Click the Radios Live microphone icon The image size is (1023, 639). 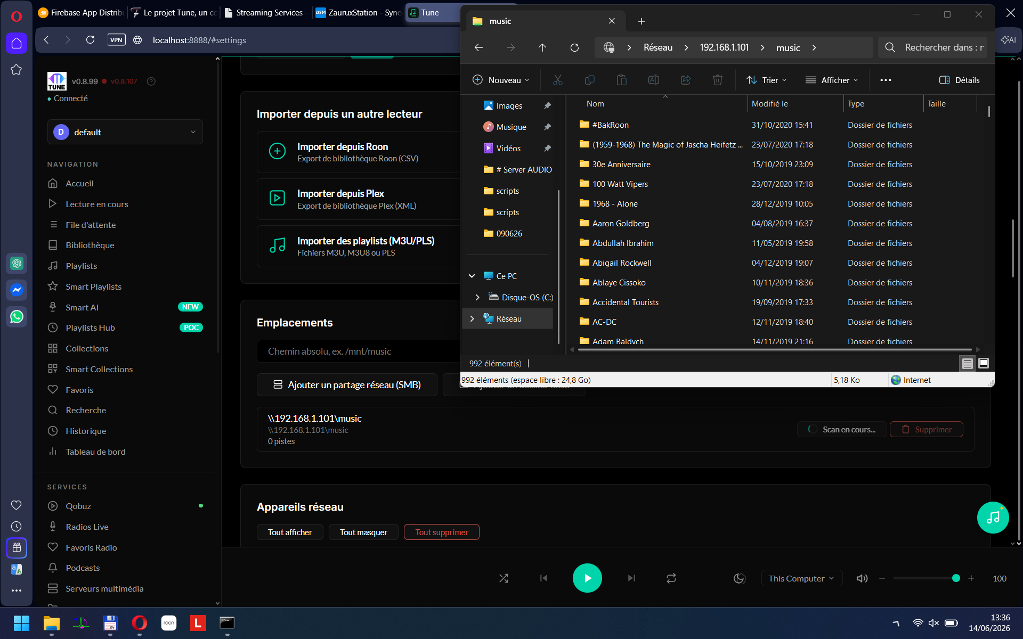pyautogui.click(x=53, y=527)
